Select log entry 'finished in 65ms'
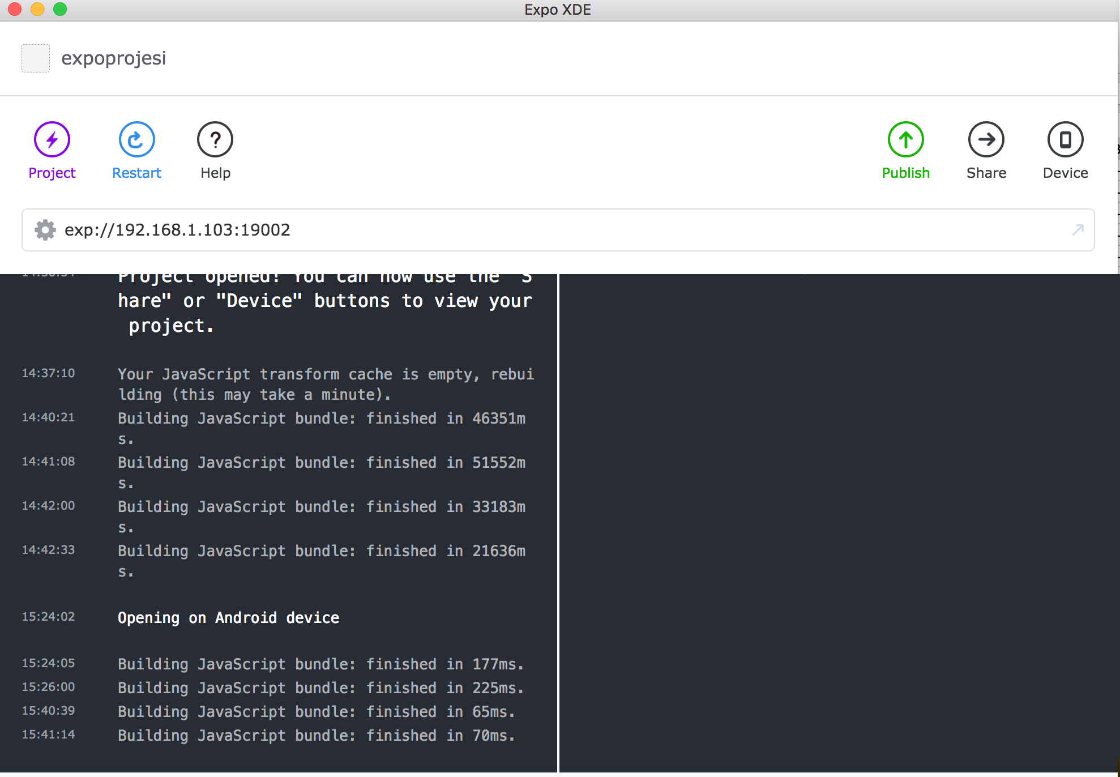Viewport: 1120px width, 777px height. click(x=317, y=711)
